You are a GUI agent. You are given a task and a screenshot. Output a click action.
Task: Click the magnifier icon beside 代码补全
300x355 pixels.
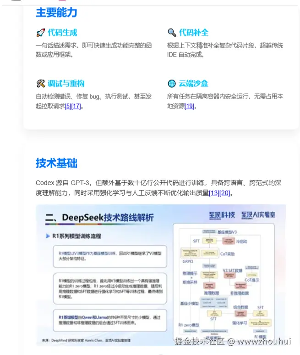172,33
